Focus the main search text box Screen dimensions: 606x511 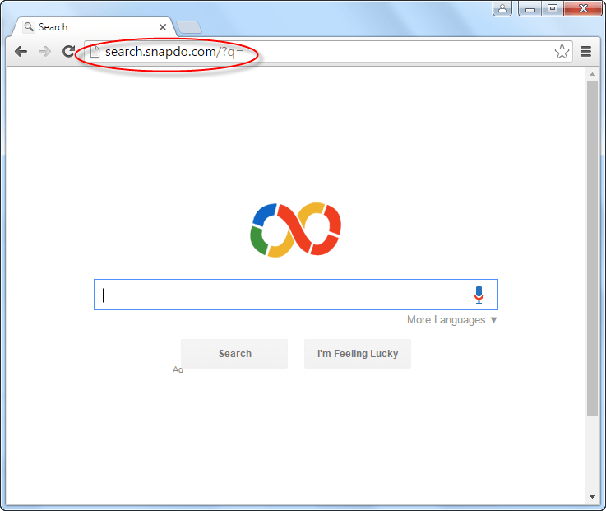pyautogui.click(x=296, y=295)
